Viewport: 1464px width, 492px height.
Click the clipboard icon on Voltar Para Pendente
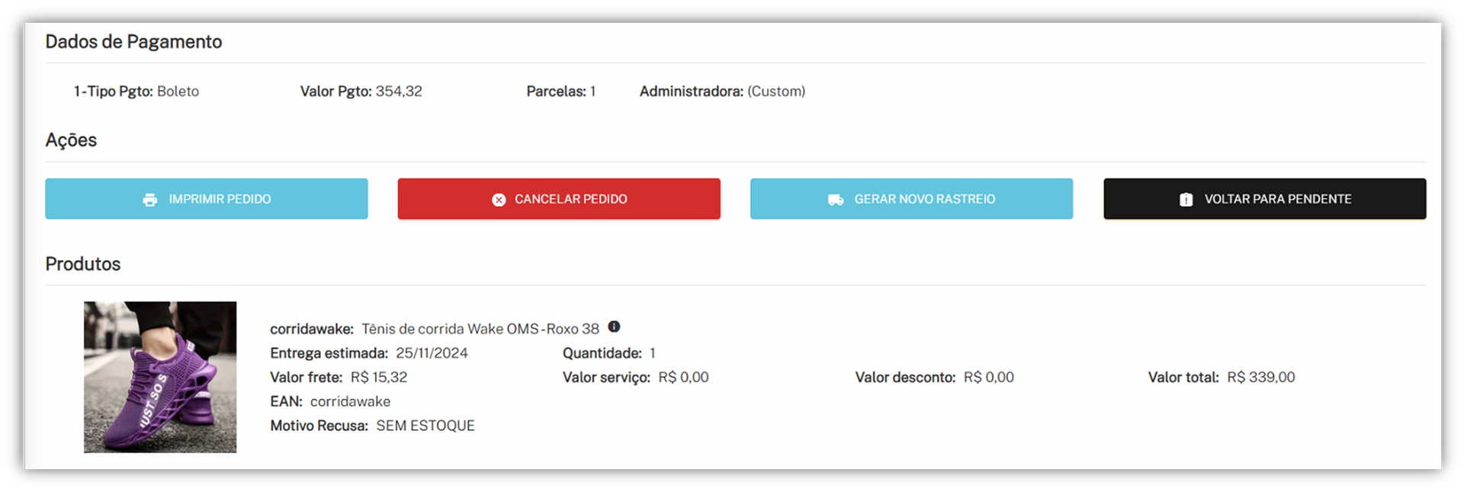1186,200
